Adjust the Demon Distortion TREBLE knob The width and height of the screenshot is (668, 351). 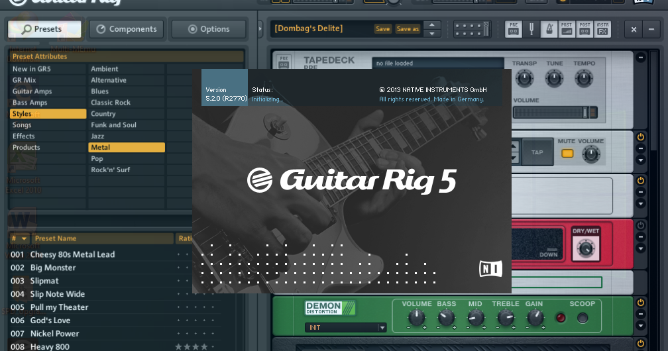click(506, 318)
